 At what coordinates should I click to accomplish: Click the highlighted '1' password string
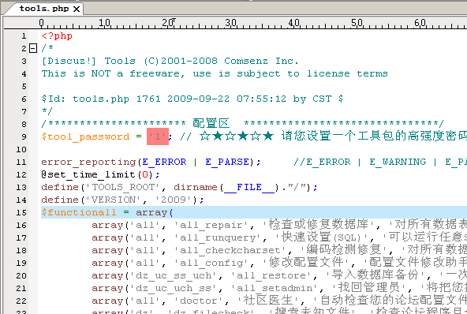tap(158, 136)
